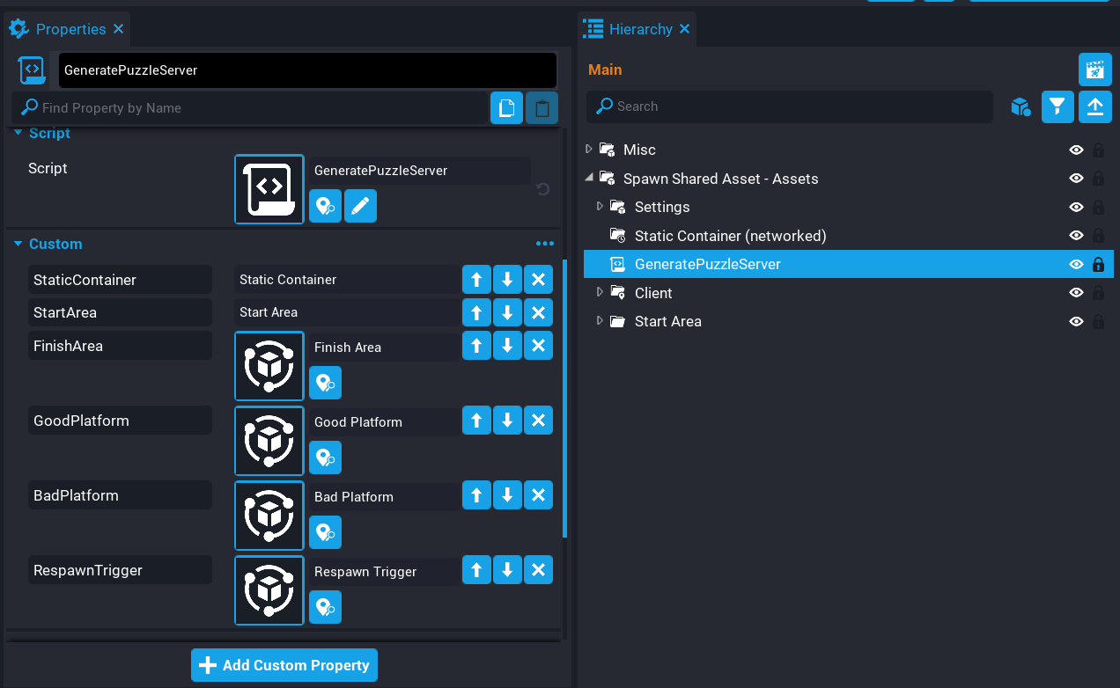Viewport: 1120px width, 688px height.
Task: Collapse the Spawn Shared Asset - Assets folder
Action: 588,179
